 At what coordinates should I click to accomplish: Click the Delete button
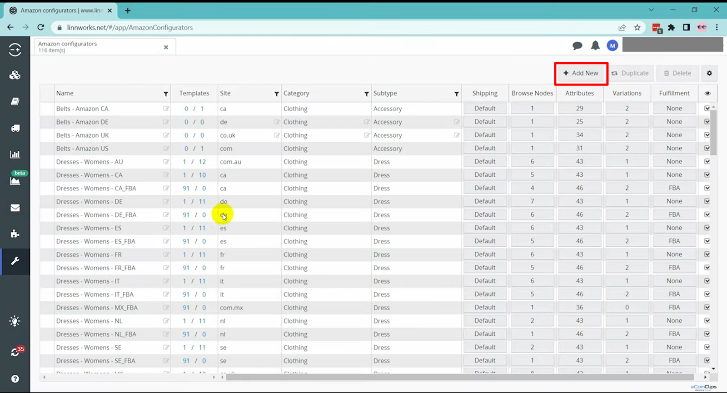coord(677,73)
